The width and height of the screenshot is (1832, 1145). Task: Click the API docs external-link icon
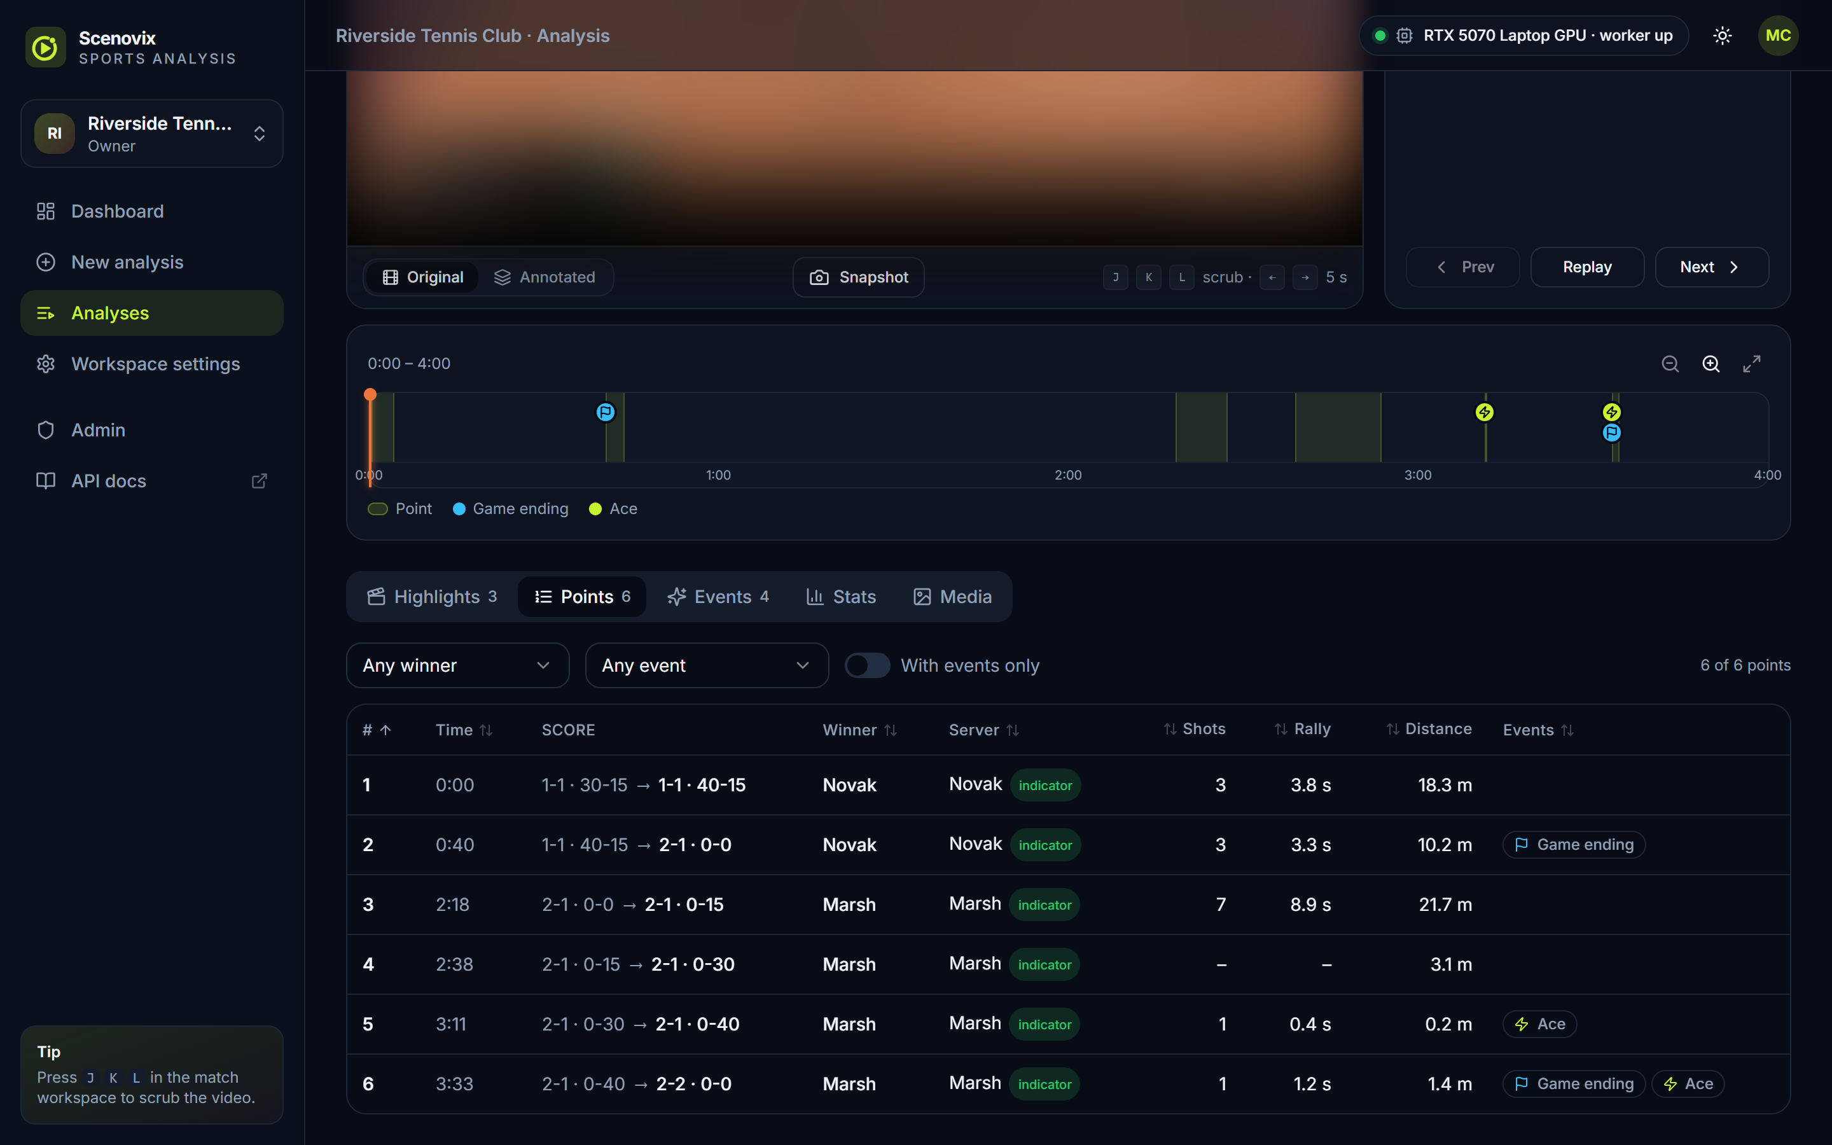point(259,481)
